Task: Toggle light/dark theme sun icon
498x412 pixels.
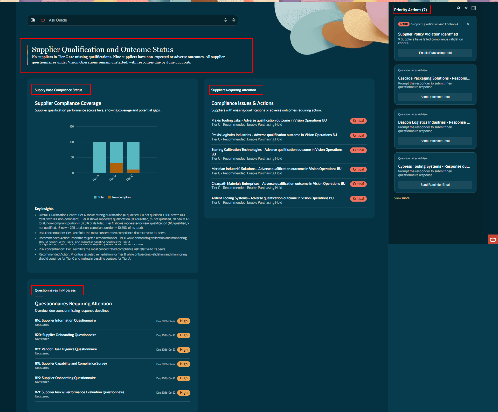Action: click(x=466, y=8)
